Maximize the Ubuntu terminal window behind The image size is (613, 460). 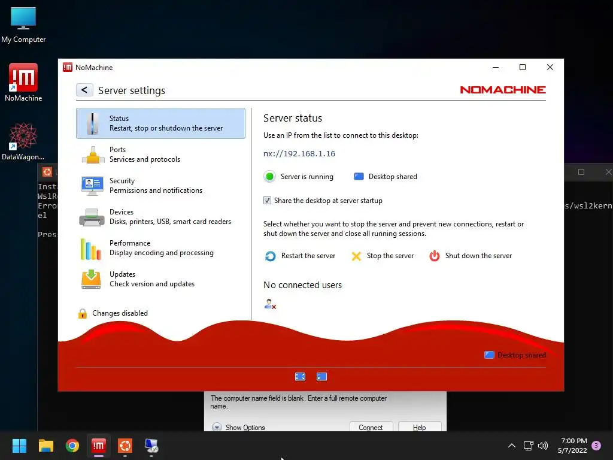[581, 172]
